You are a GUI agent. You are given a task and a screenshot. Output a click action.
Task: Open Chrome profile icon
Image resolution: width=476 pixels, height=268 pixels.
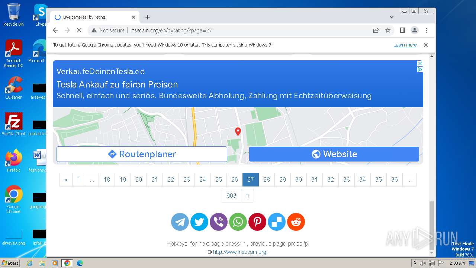tap(415, 30)
